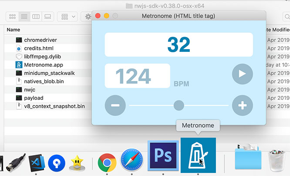The image size is (290, 176).
Task: Start the metronome with the play button
Action: [x=242, y=74]
